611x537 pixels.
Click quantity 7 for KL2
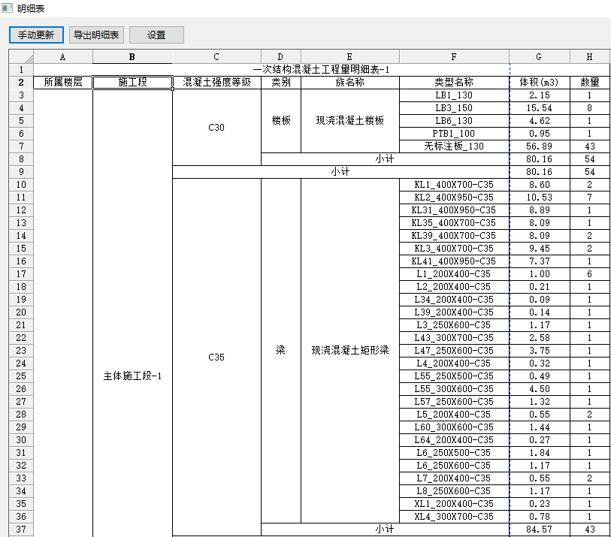point(589,198)
